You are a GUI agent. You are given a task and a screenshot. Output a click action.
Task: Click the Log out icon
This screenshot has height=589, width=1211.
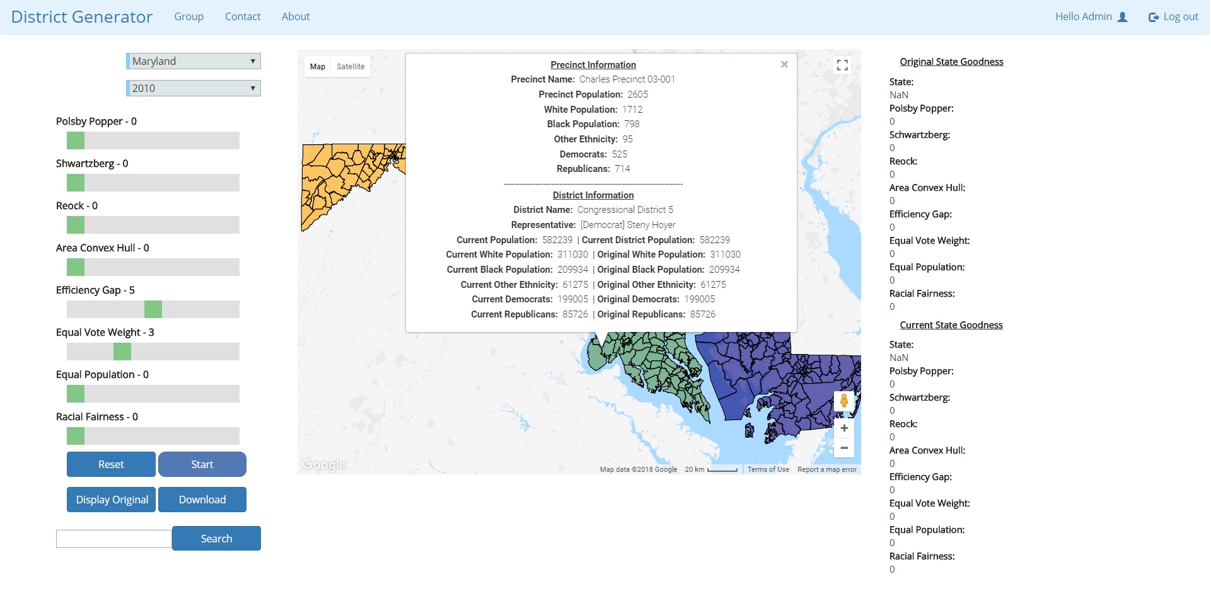[x=1153, y=17]
